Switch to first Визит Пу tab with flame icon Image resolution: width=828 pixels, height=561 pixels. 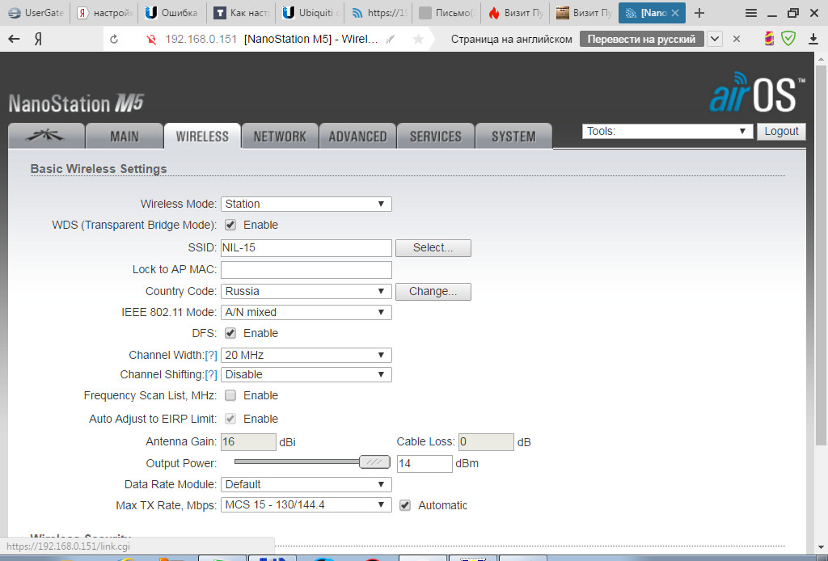pyautogui.click(x=515, y=13)
